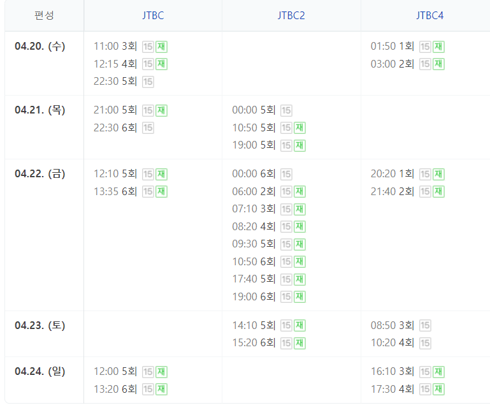Image resolution: width=490 pixels, height=417 pixels.
Task: Click the 재 rerun icon beside 21:00 5회
Action: point(162,111)
